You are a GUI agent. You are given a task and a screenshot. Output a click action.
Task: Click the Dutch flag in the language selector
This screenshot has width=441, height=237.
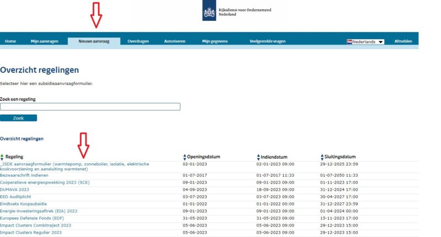(349, 41)
